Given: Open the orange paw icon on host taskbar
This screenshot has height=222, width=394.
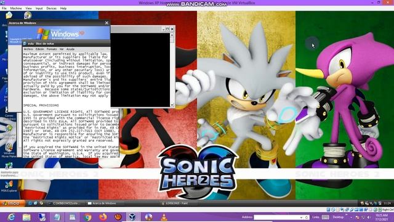Looking at the screenshot, I should click(x=118, y=217).
